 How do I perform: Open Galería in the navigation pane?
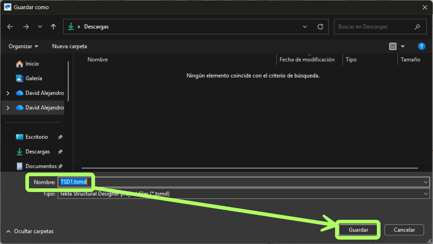(x=29, y=78)
